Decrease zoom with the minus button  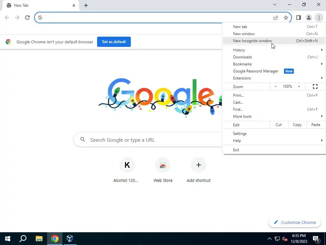point(276,86)
